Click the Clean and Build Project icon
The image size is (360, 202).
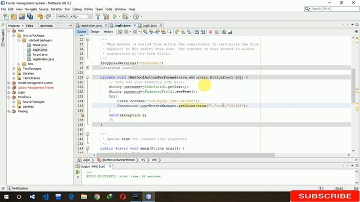point(106,16)
